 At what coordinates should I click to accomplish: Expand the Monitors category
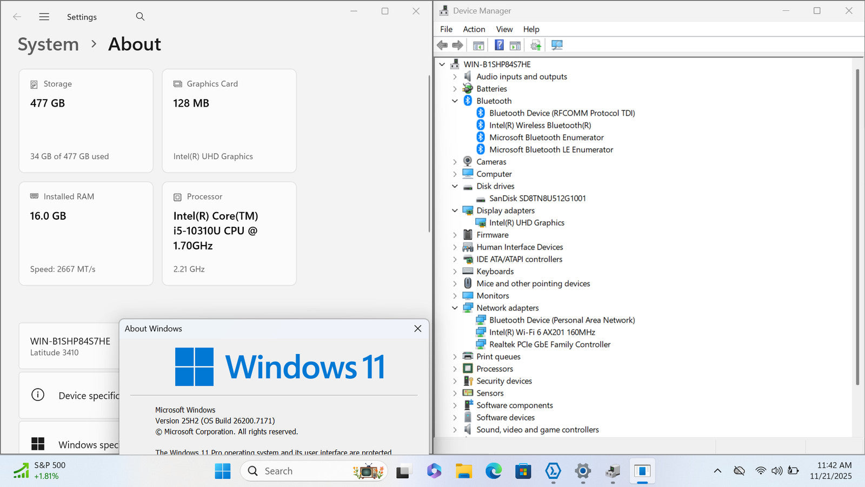point(455,296)
